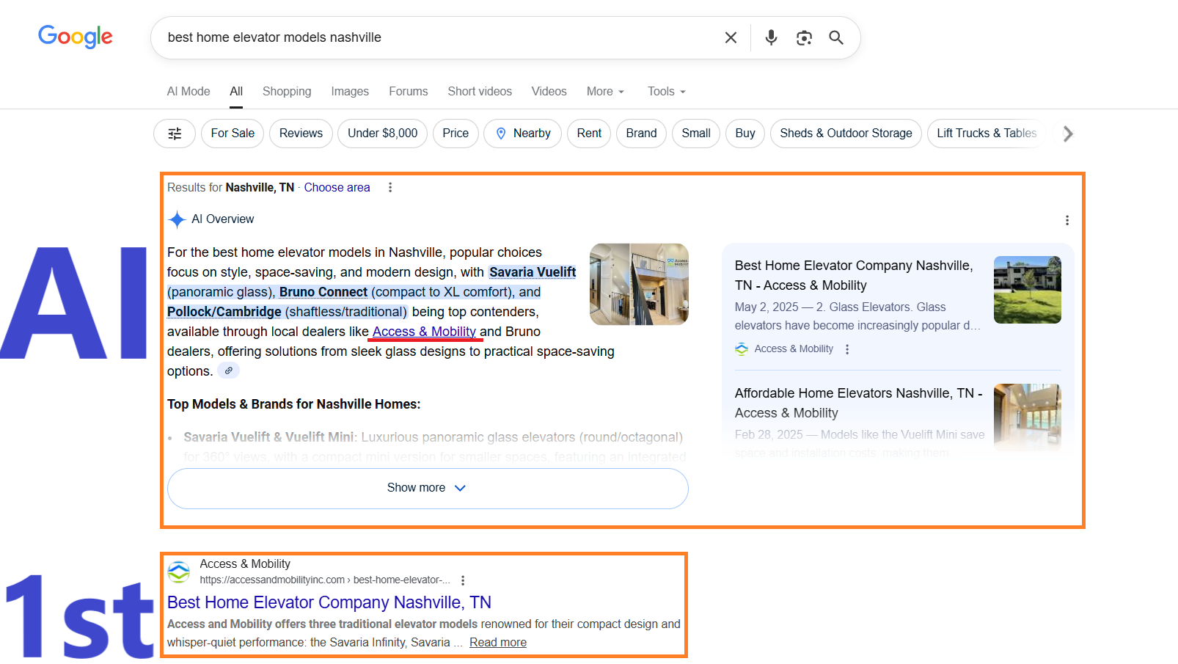
Task: Open Affordable Home Elevators Nashville source card
Action: (858, 403)
